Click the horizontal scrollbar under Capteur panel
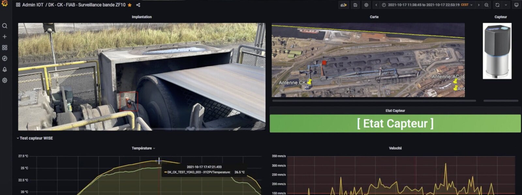The image size is (522, 195). 501,101
